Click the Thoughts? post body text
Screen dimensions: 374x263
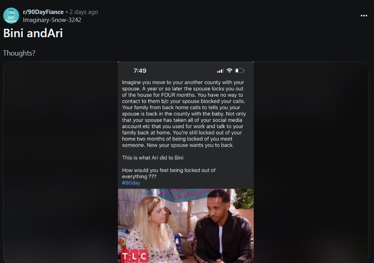pyautogui.click(x=19, y=53)
